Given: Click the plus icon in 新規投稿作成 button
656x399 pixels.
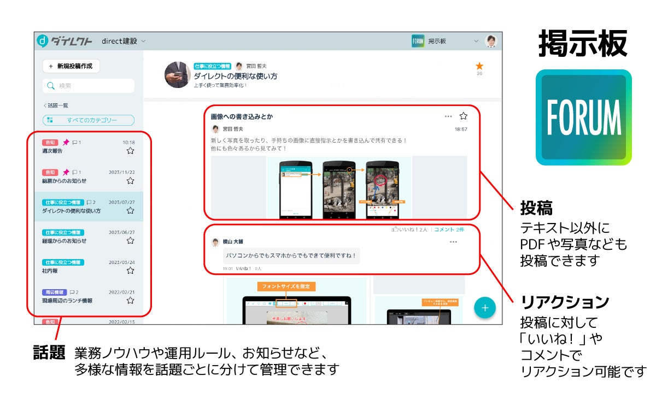Looking at the screenshot, I should point(51,66).
